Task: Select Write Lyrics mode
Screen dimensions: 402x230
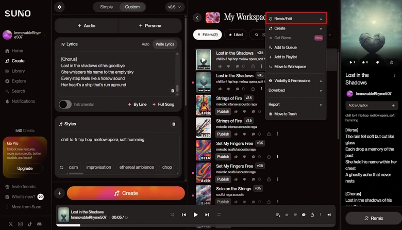Action: point(165,44)
